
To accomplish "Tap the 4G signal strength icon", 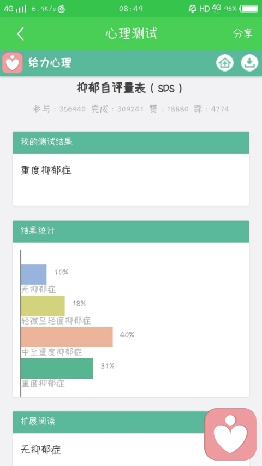I will [15, 9].
